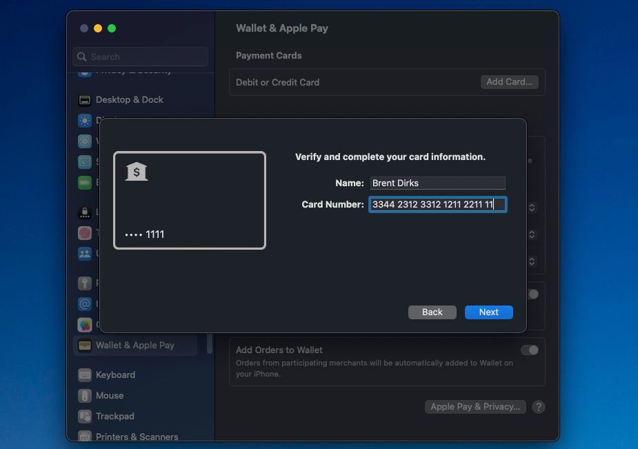Select the Wallet & Apple Pay sidebar icon
Image resolution: width=638 pixels, height=449 pixels.
point(85,345)
